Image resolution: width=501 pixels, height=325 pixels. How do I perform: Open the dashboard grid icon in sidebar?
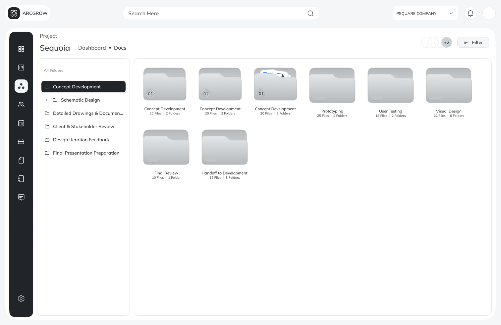pyautogui.click(x=21, y=49)
